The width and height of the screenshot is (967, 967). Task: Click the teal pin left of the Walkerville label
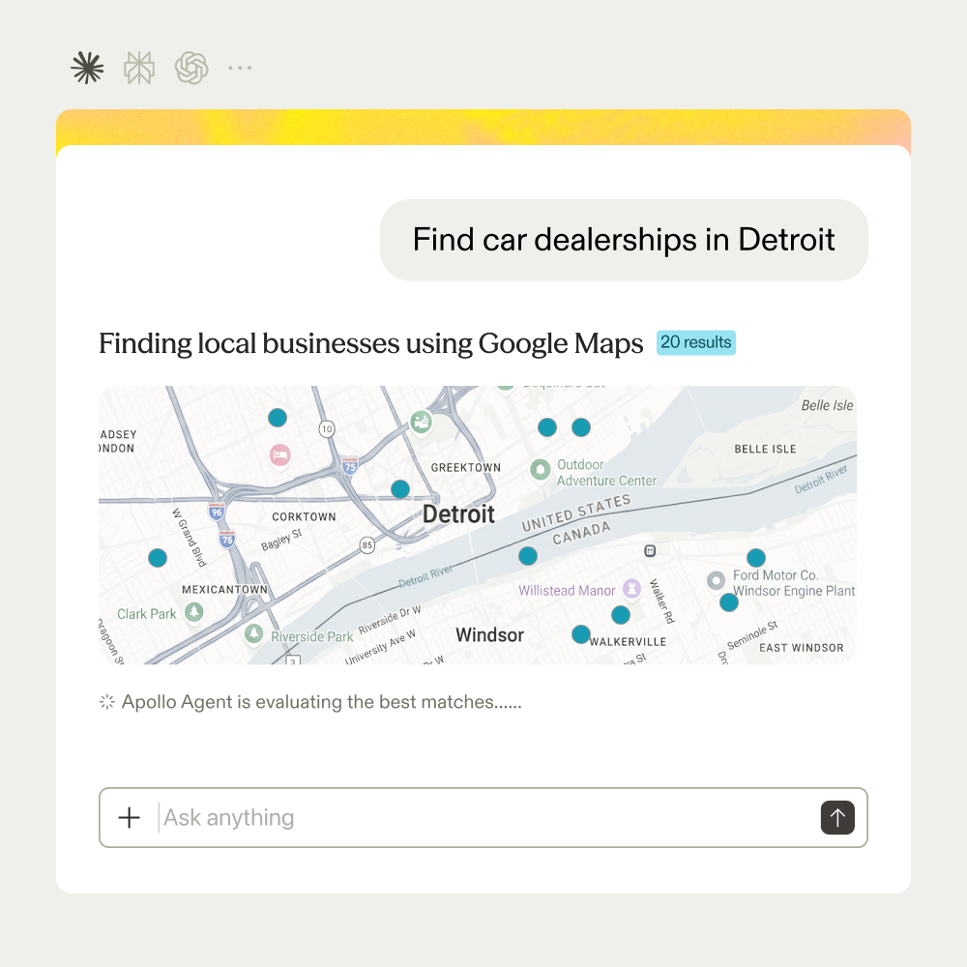coord(581,634)
